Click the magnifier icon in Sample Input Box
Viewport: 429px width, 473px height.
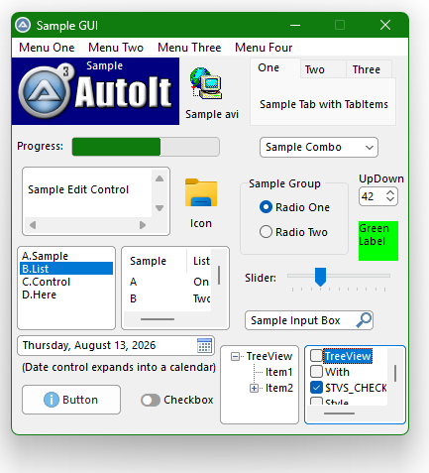364,320
